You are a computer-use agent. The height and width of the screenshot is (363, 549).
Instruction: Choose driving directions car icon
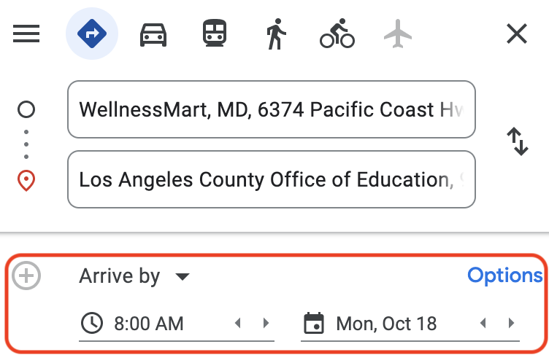[x=153, y=34]
